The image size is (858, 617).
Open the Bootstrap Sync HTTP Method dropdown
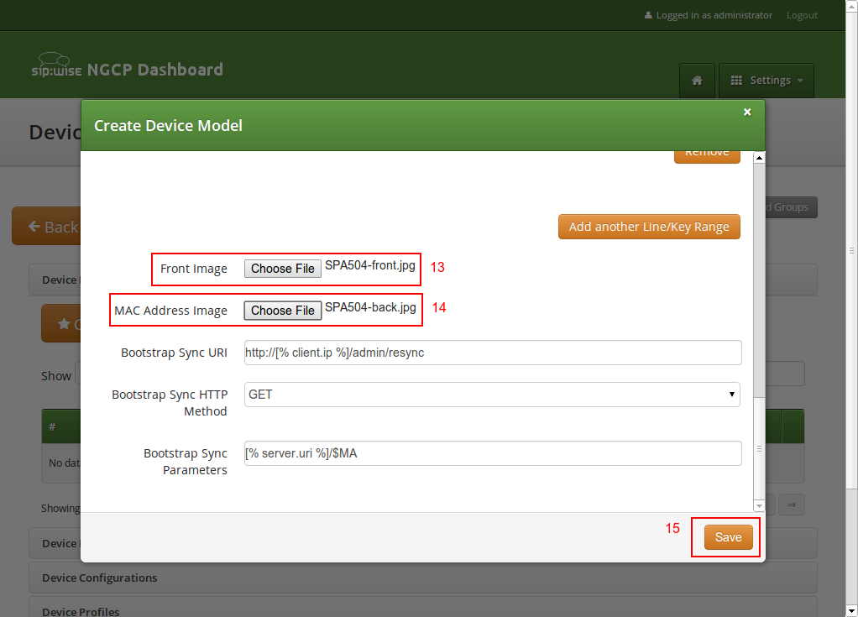point(492,395)
